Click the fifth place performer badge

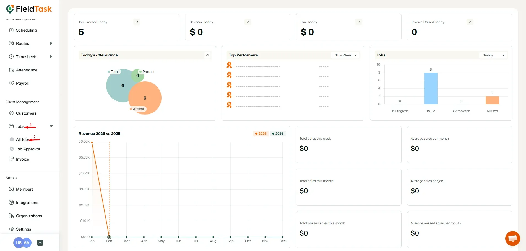pos(229,105)
